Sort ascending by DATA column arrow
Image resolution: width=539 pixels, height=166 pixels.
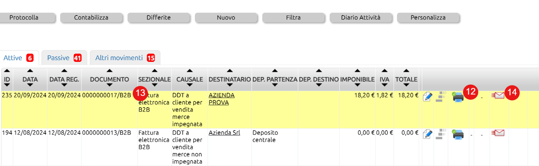click(30, 71)
